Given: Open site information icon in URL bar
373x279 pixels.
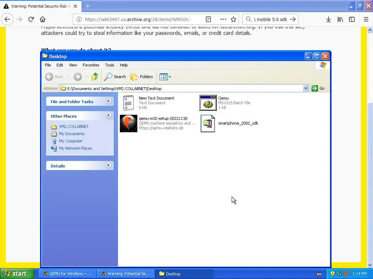Looking at the screenshot, I should [79, 19].
